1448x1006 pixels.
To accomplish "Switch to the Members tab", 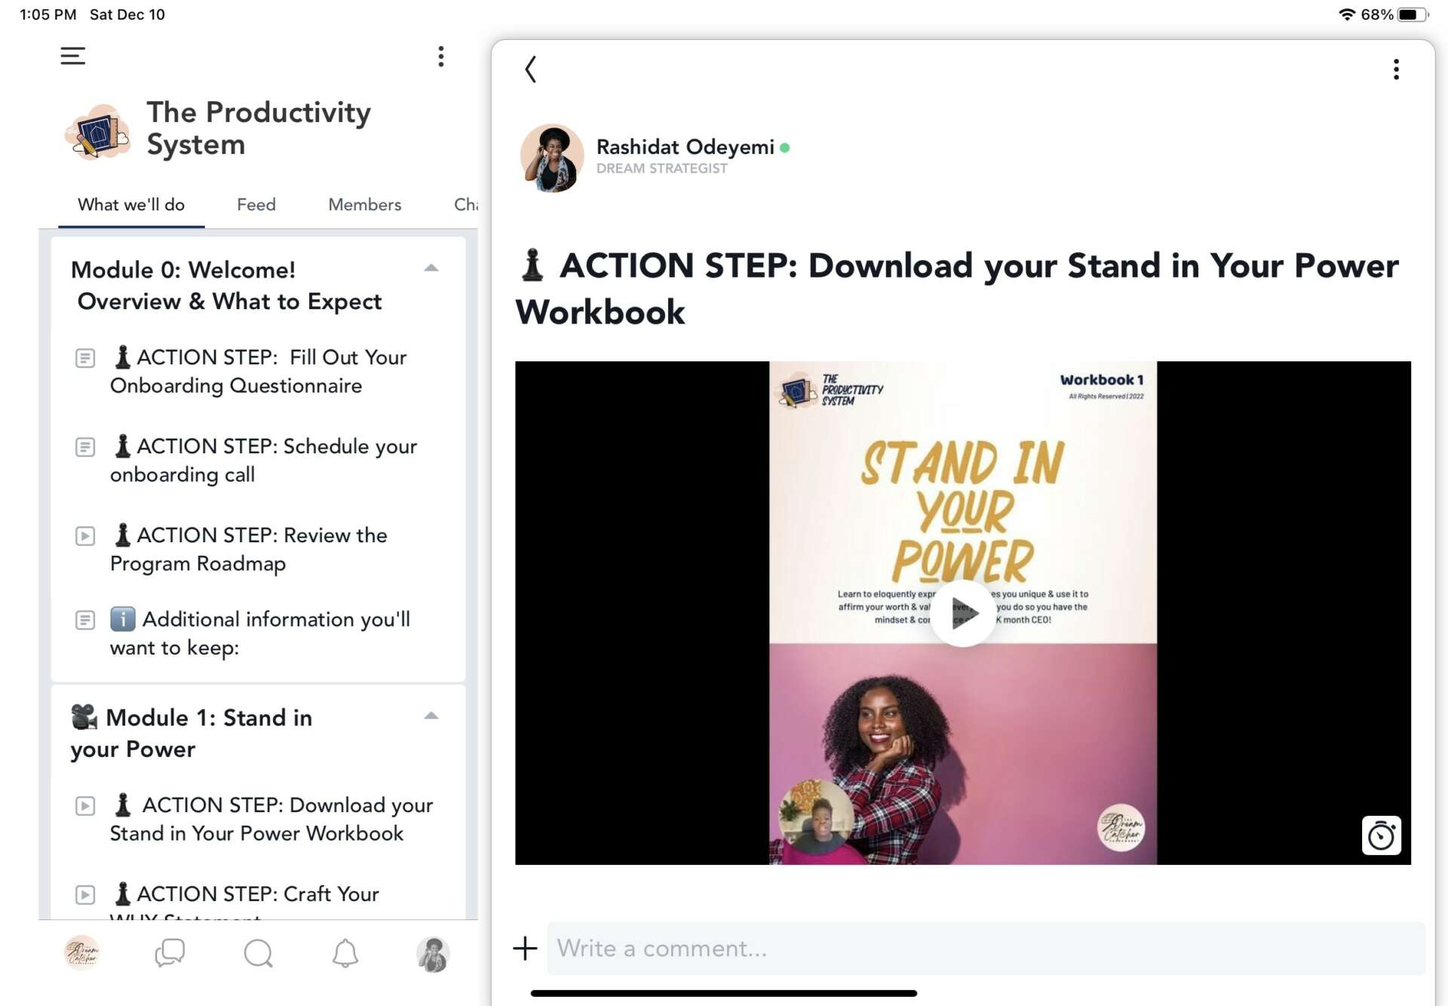I will point(364,204).
